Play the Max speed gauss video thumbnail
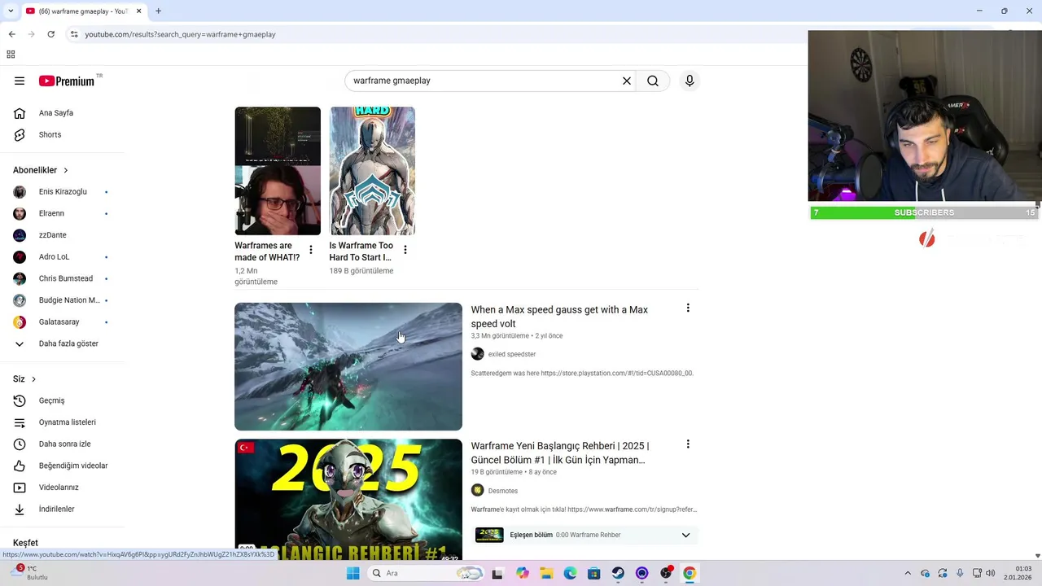 click(348, 366)
